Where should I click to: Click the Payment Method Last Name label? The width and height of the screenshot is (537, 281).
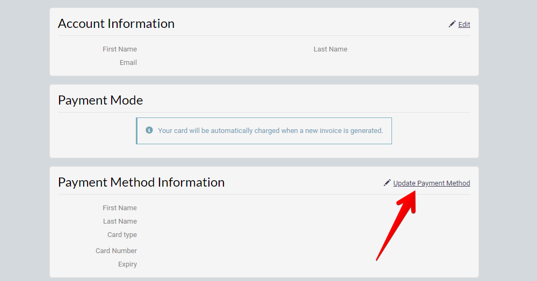tap(120, 221)
